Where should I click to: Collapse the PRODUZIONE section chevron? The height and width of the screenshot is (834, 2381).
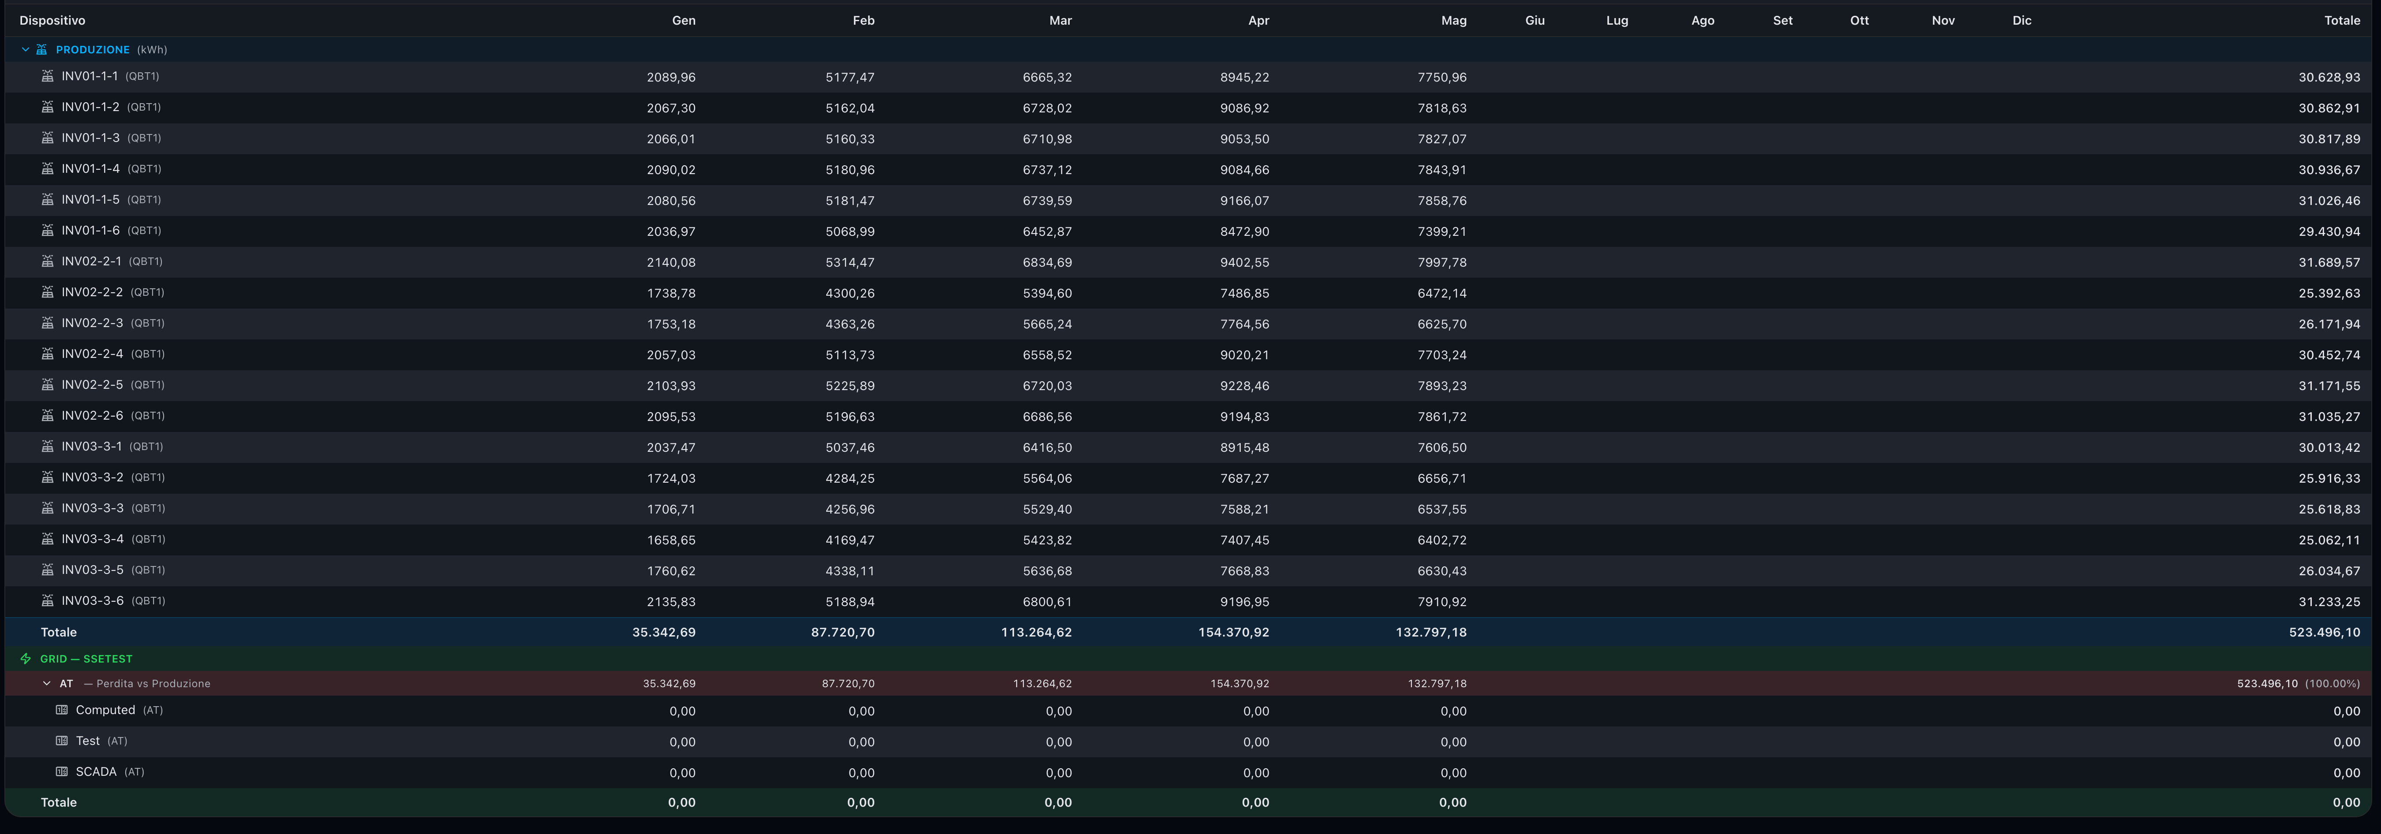pyautogui.click(x=25, y=50)
